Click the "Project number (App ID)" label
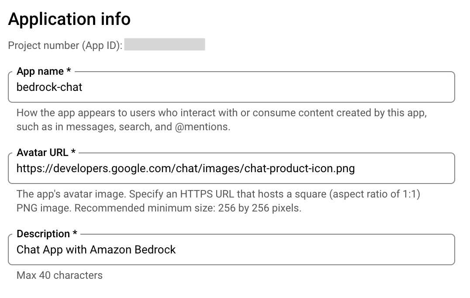Viewport: 470px width, 298px height. click(x=65, y=45)
